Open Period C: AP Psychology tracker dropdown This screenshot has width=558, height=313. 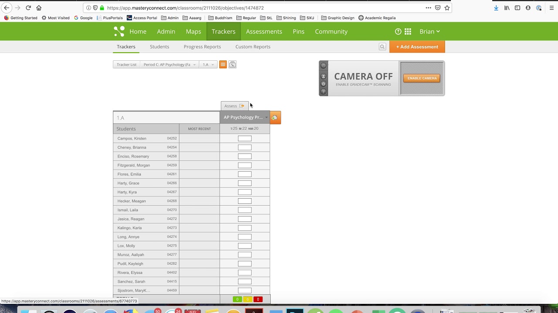click(170, 65)
